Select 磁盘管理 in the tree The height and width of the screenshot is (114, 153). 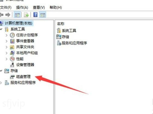(23, 77)
